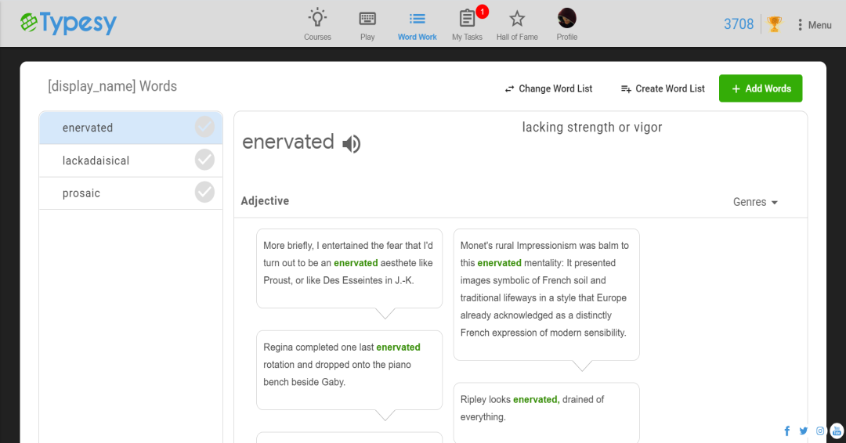The width and height of the screenshot is (846, 443).
Task: Click the gold trophy icon
Action: pyautogui.click(x=774, y=24)
